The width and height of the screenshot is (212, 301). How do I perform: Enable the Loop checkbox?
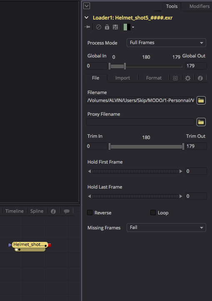click(x=153, y=212)
